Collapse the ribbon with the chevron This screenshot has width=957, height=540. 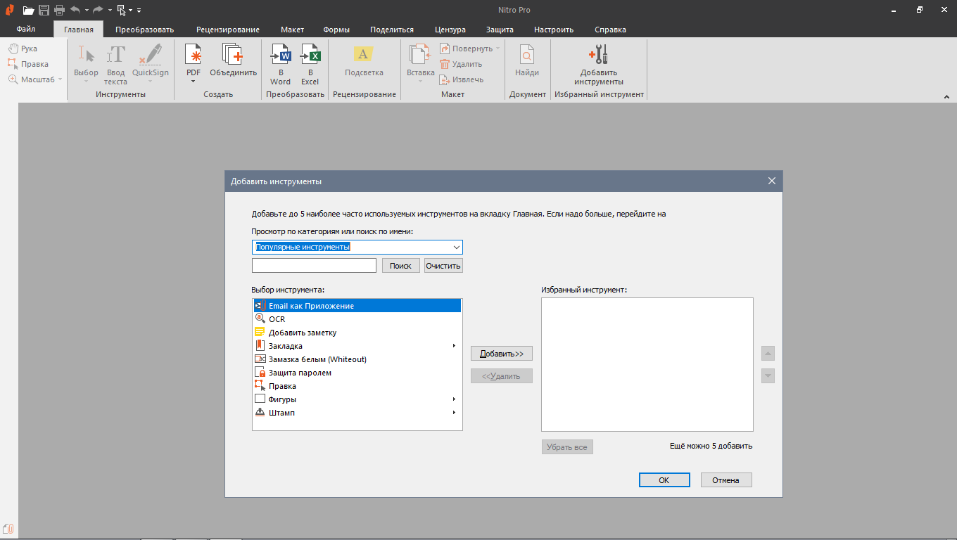coord(946,96)
